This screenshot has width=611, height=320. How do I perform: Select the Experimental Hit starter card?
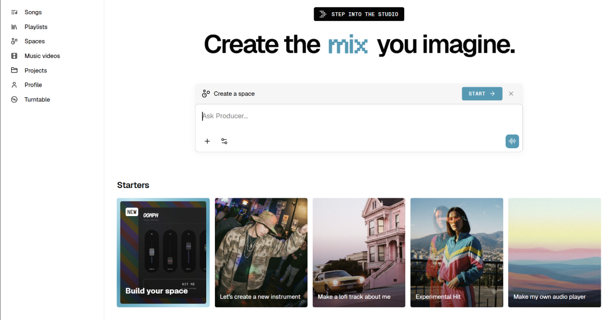click(x=456, y=253)
